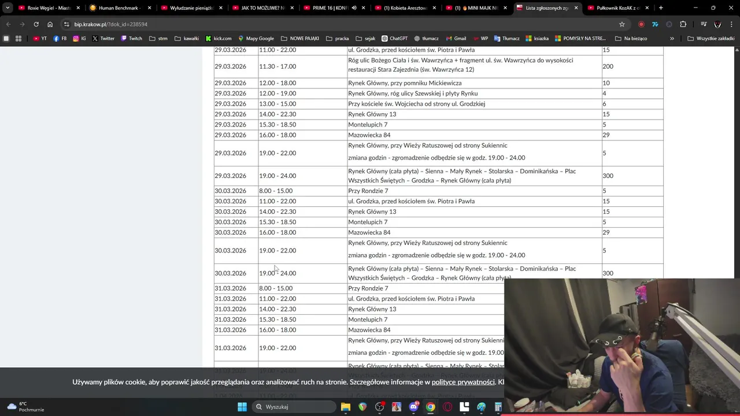Click the Windows Start button
The image size is (740, 416).
(242, 407)
